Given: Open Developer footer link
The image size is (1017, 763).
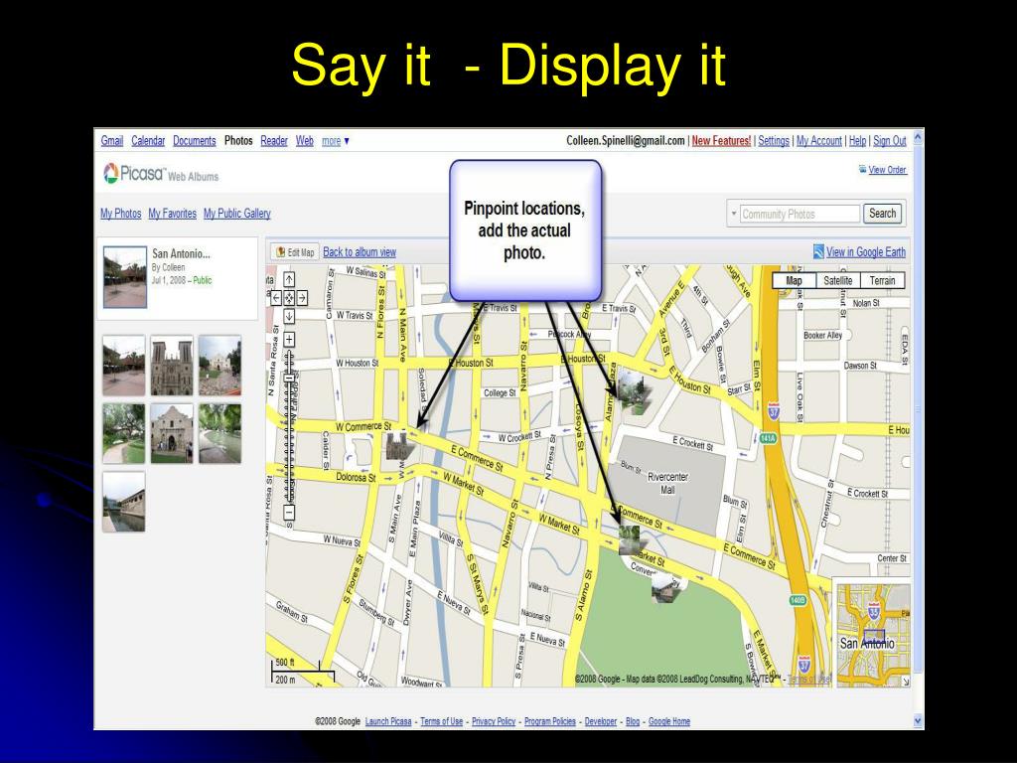Looking at the screenshot, I should (x=601, y=721).
